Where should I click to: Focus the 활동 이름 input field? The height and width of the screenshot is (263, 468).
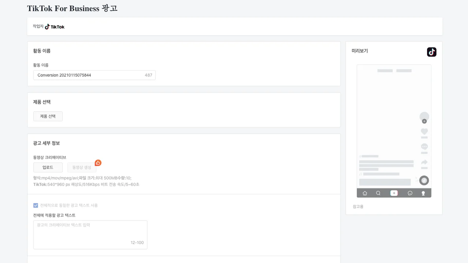pos(94,75)
